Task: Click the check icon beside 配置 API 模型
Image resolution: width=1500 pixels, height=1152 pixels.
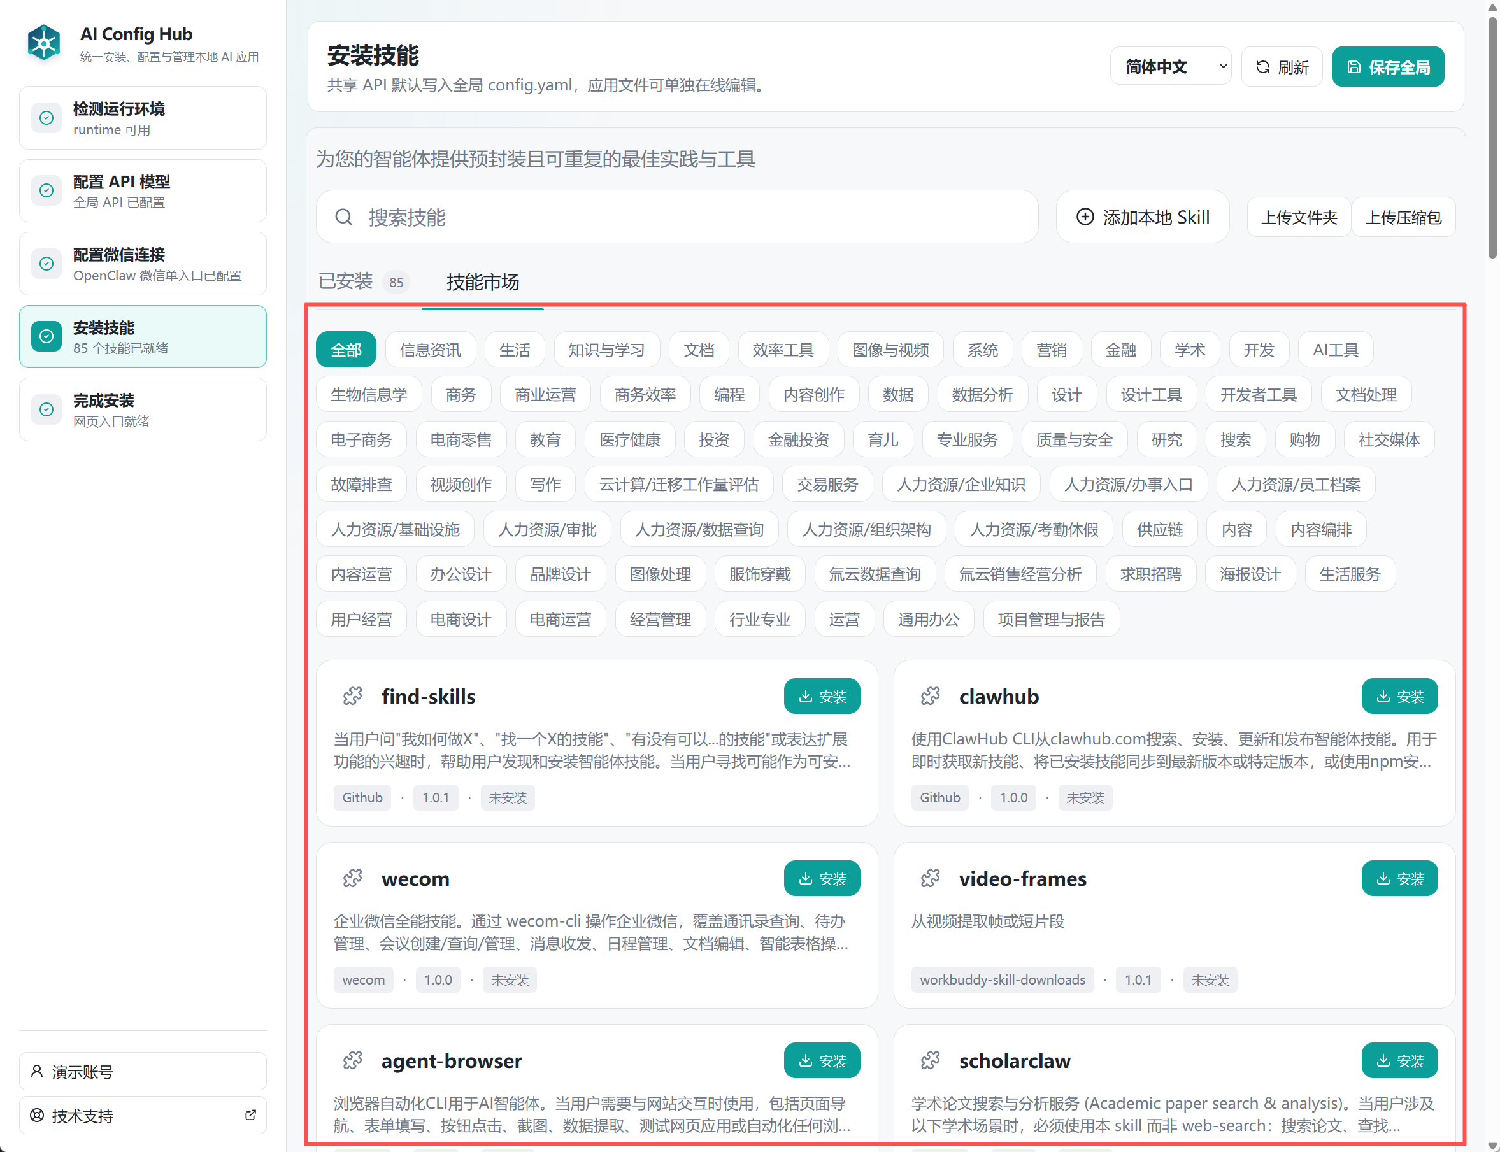Action: click(46, 190)
